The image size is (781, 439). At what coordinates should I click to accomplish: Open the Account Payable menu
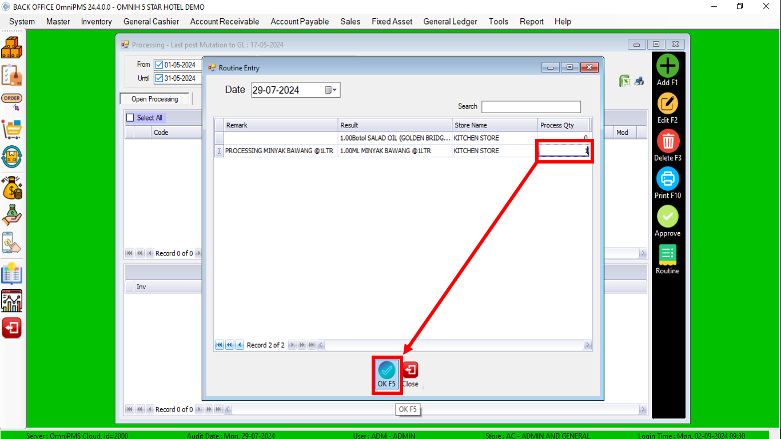click(300, 21)
